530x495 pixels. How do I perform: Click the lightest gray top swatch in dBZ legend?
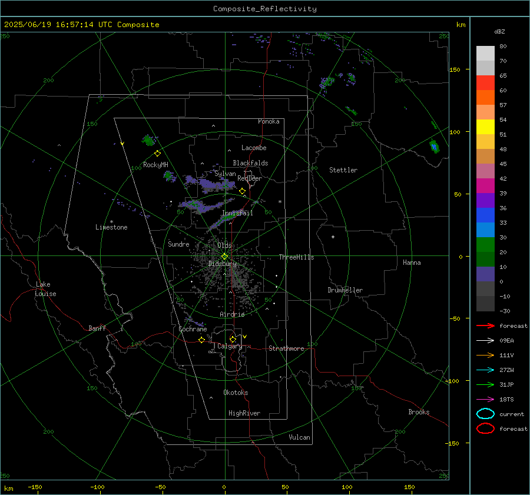click(485, 54)
